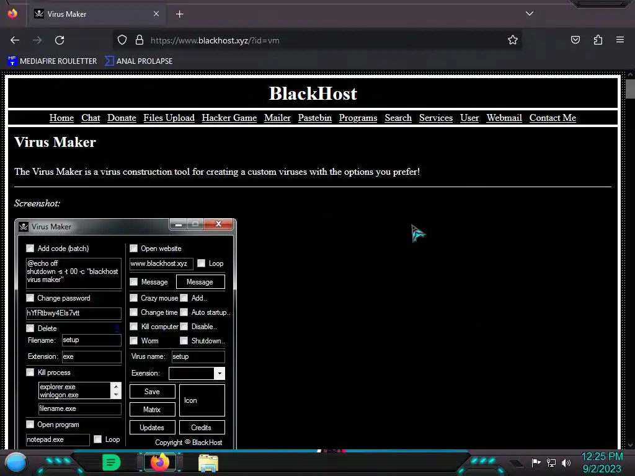Reload the page with the refresh icon

pyautogui.click(x=60, y=40)
